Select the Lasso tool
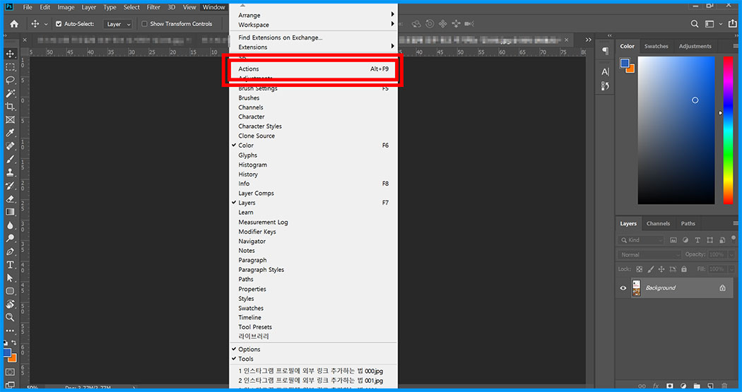Viewport: 742px width, 392px height. click(x=10, y=81)
